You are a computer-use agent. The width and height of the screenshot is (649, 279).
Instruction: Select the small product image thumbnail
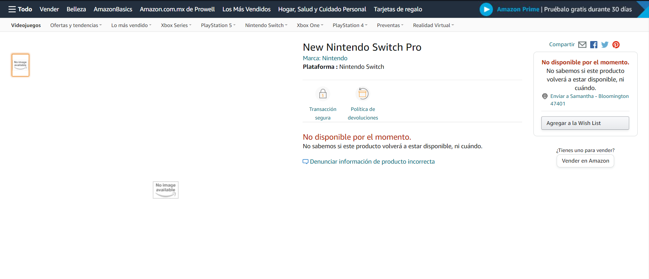21,65
